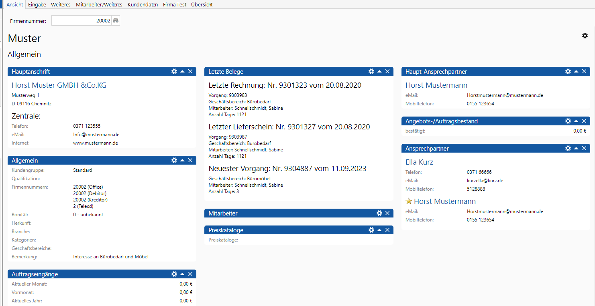Click the binoculars search icon beside Firmennummer
The image size is (595, 306).
click(x=116, y=21)
